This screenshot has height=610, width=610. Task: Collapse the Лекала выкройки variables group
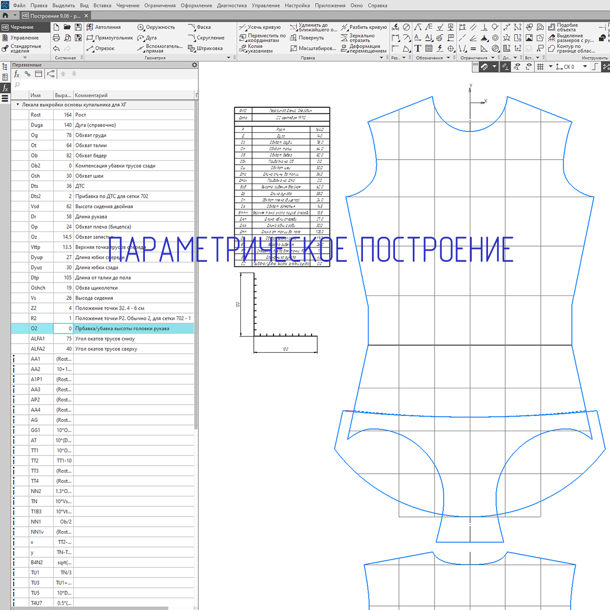(x=18, y=105)
